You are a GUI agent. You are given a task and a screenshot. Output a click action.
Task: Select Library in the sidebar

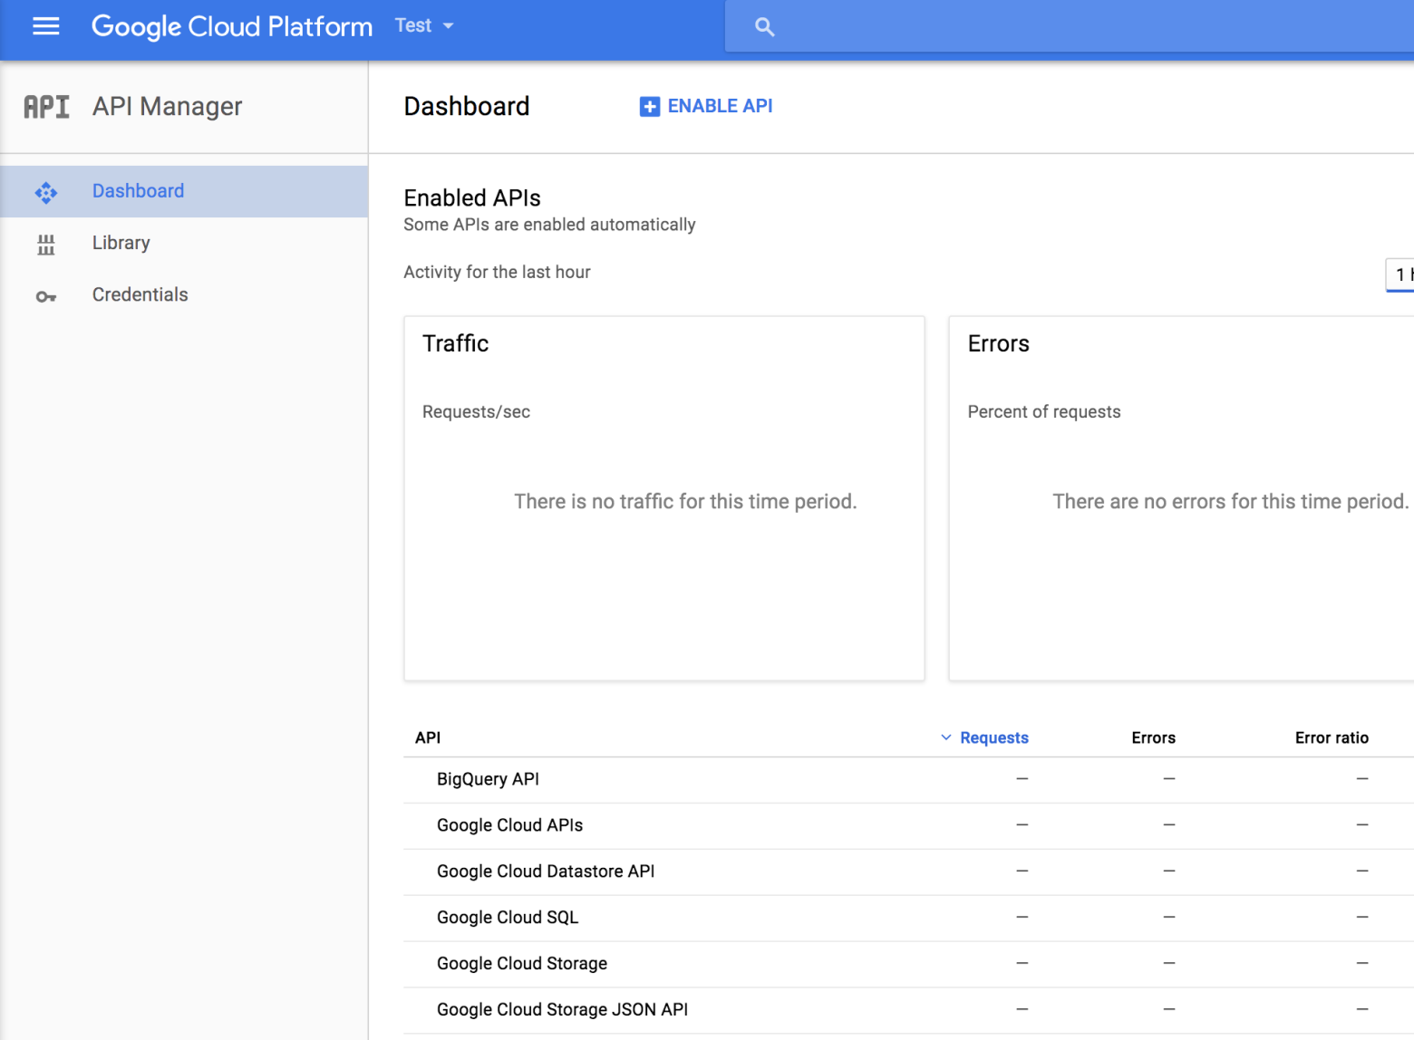(x=184, y=243)
